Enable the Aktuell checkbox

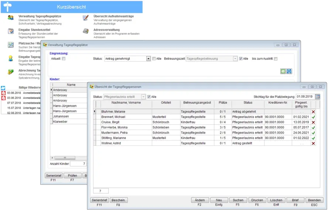pyautogui.click(x=64, y=59)
